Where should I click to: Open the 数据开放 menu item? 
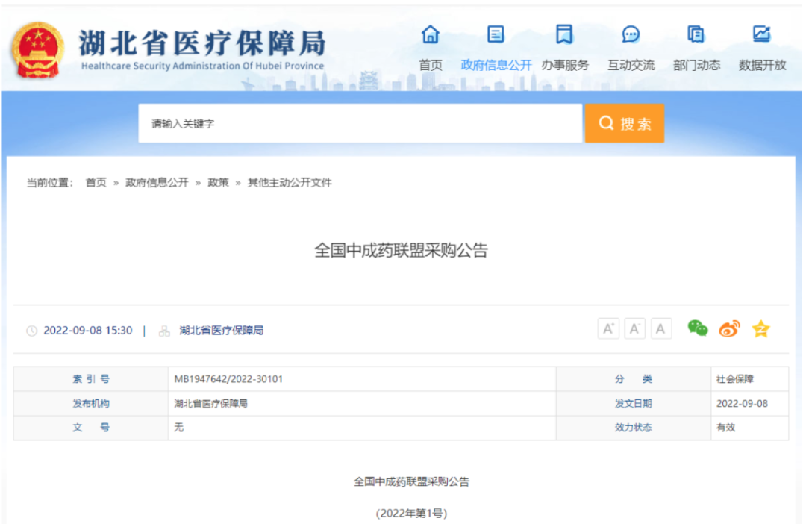pyautogui.click(x=762, y=65)
